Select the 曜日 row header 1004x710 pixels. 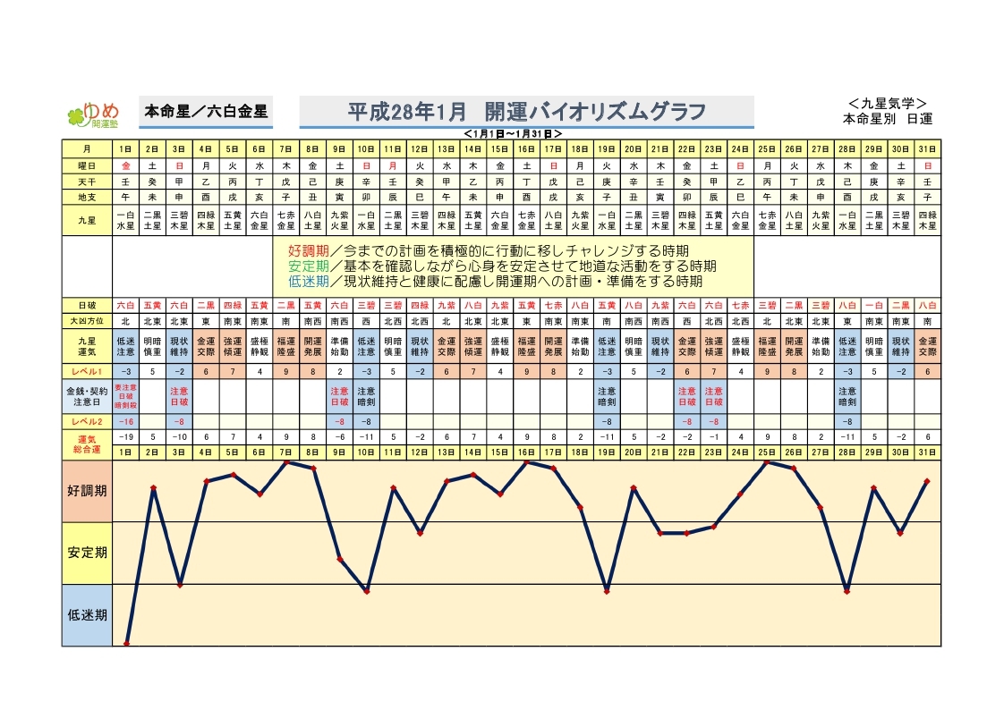tap(87, 165)
